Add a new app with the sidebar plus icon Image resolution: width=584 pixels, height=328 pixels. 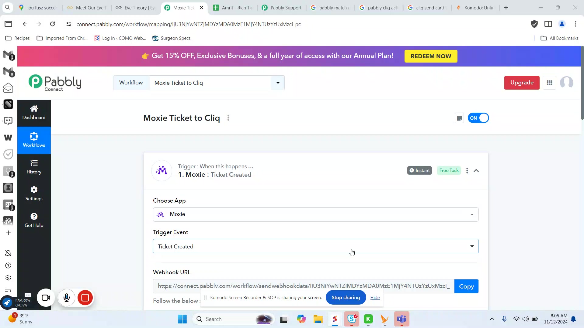coord(8,233)
